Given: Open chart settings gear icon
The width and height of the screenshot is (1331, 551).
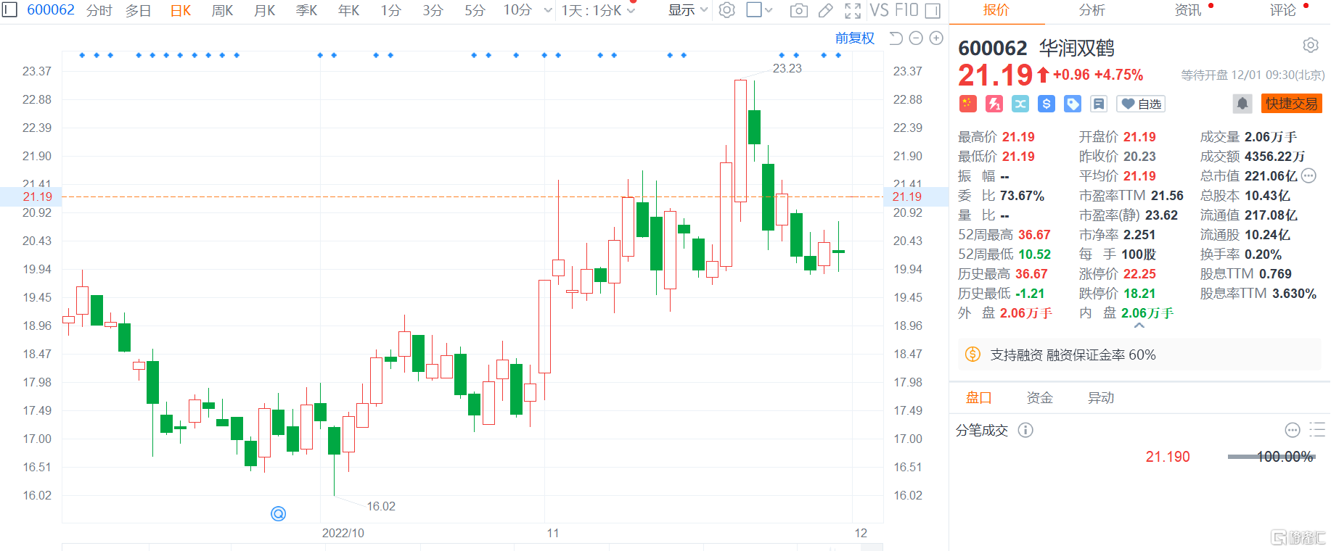Looking at the screenshot, I should 727,10.
